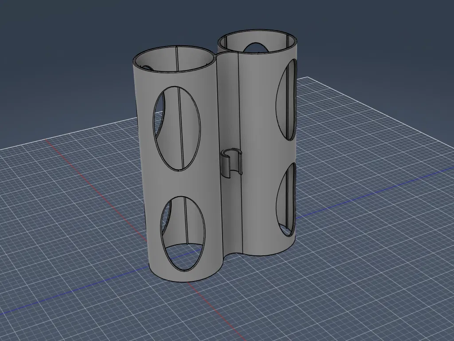This screenshot has width=454, height=341.
Task: Click the upper oval cutout on left cylinder
Action: (176, 128)
